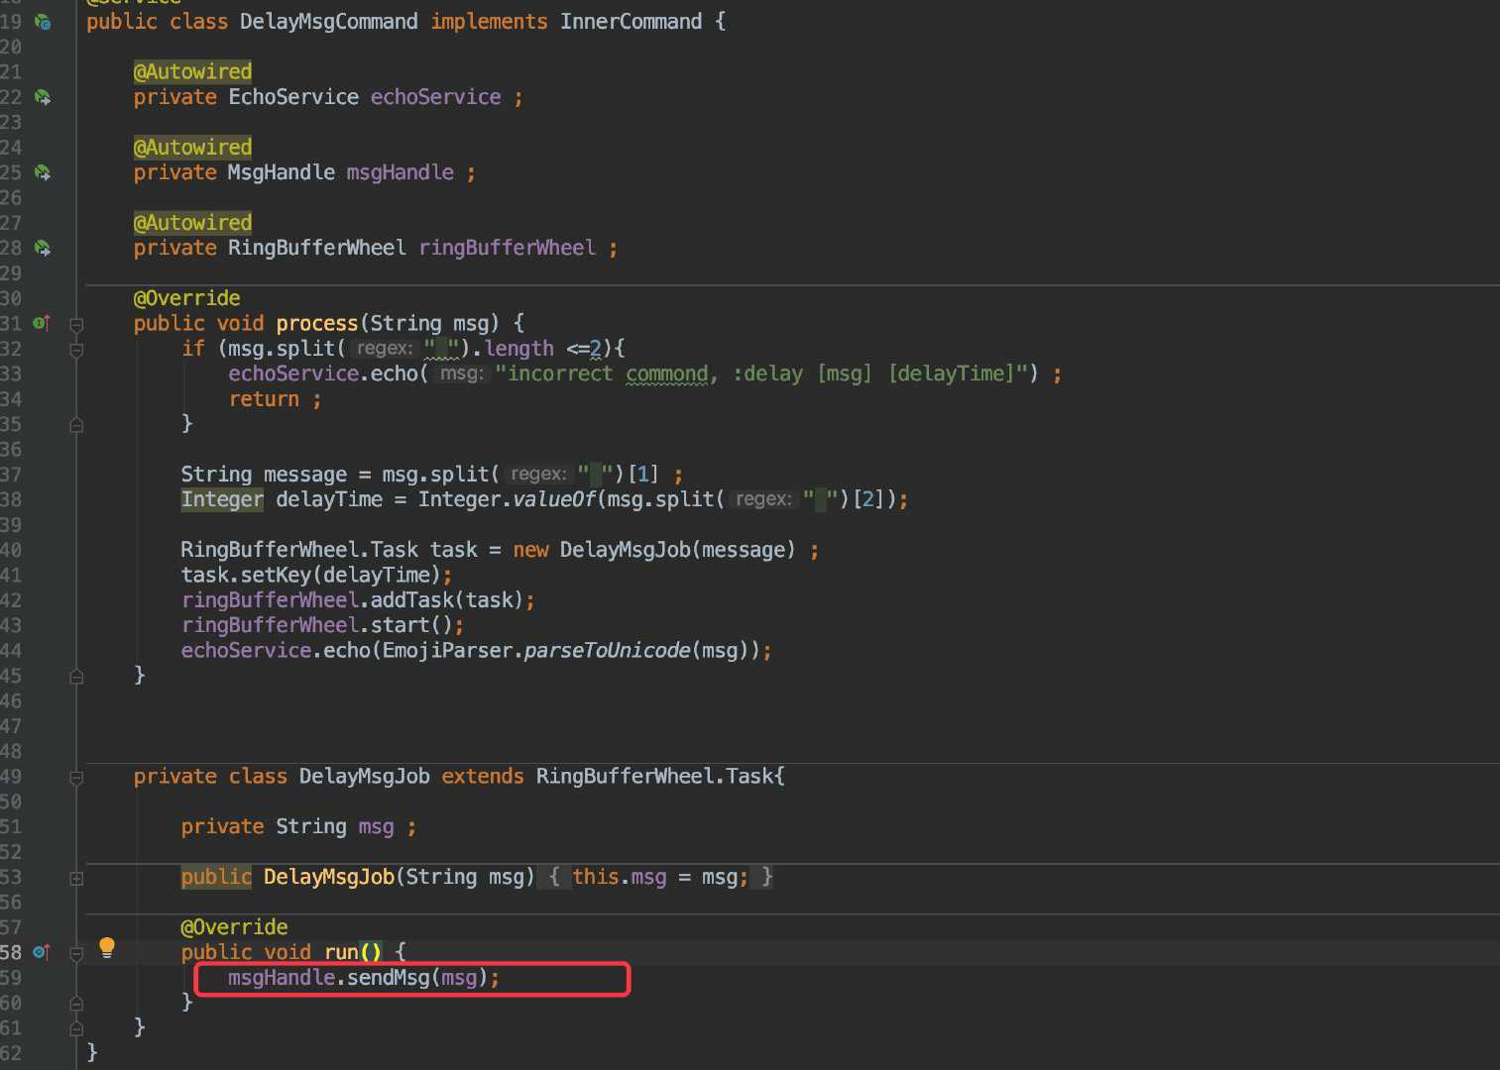The image size is (1500, 1070).
Task: Click DelayMsgJob in the inner class declaration
Action: [365, 777]
